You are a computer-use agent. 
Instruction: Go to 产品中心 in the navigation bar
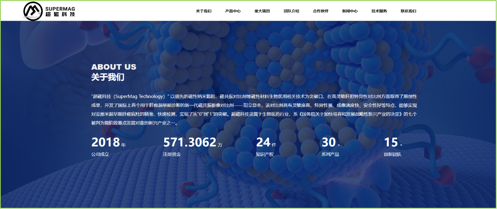tap(233, 11)
